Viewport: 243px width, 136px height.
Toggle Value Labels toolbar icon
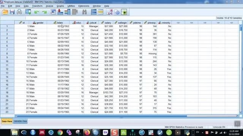point(110,12)
